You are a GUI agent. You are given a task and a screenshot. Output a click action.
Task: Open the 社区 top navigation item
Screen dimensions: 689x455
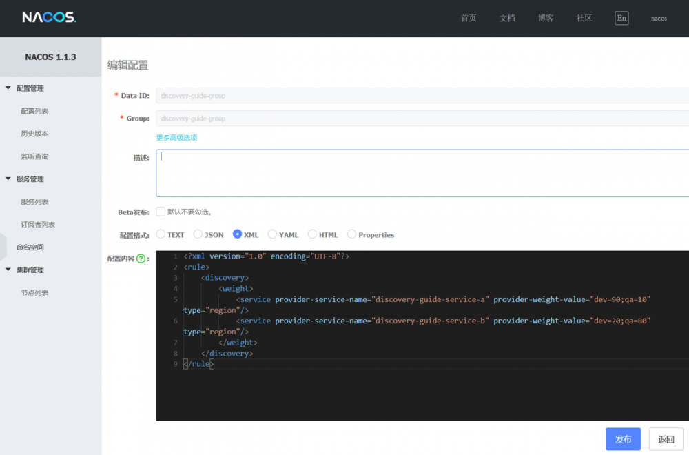584,18
